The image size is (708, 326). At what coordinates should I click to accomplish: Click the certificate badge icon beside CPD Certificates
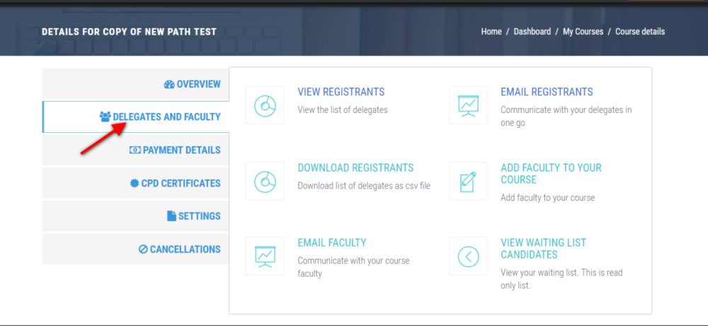coord(134,183)
